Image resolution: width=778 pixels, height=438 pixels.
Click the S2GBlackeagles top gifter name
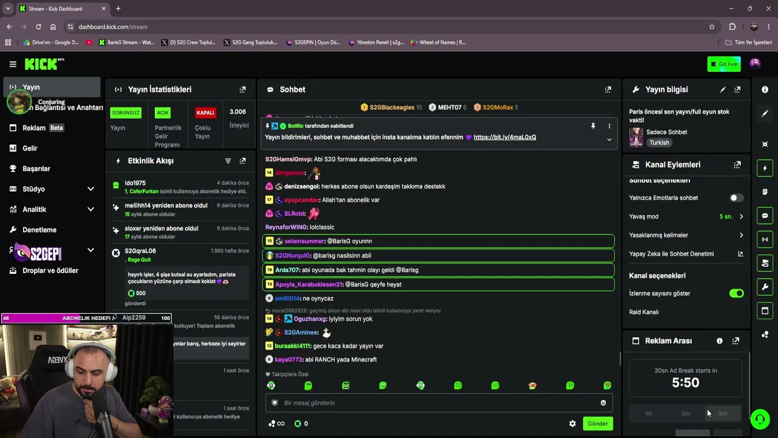[x=391, y=108]
